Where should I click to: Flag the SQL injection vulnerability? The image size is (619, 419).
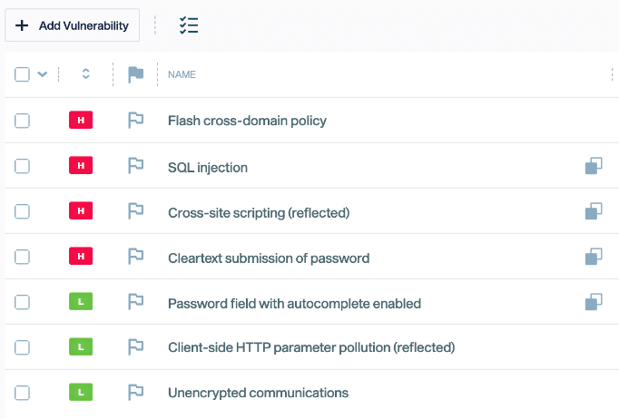coord(136,166)
